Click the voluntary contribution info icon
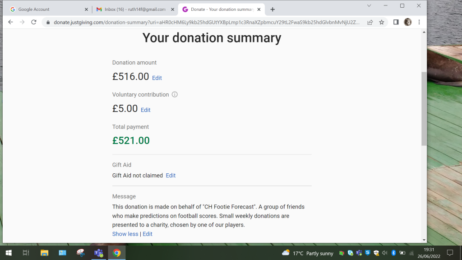Viewport: 462px width, 260px height. coord(175,95)
